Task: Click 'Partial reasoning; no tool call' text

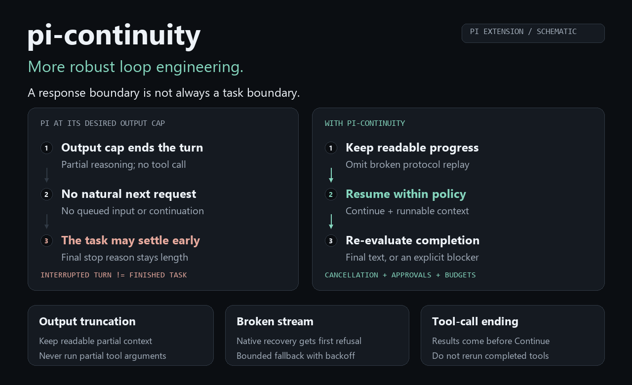Action: click(123, 164)
